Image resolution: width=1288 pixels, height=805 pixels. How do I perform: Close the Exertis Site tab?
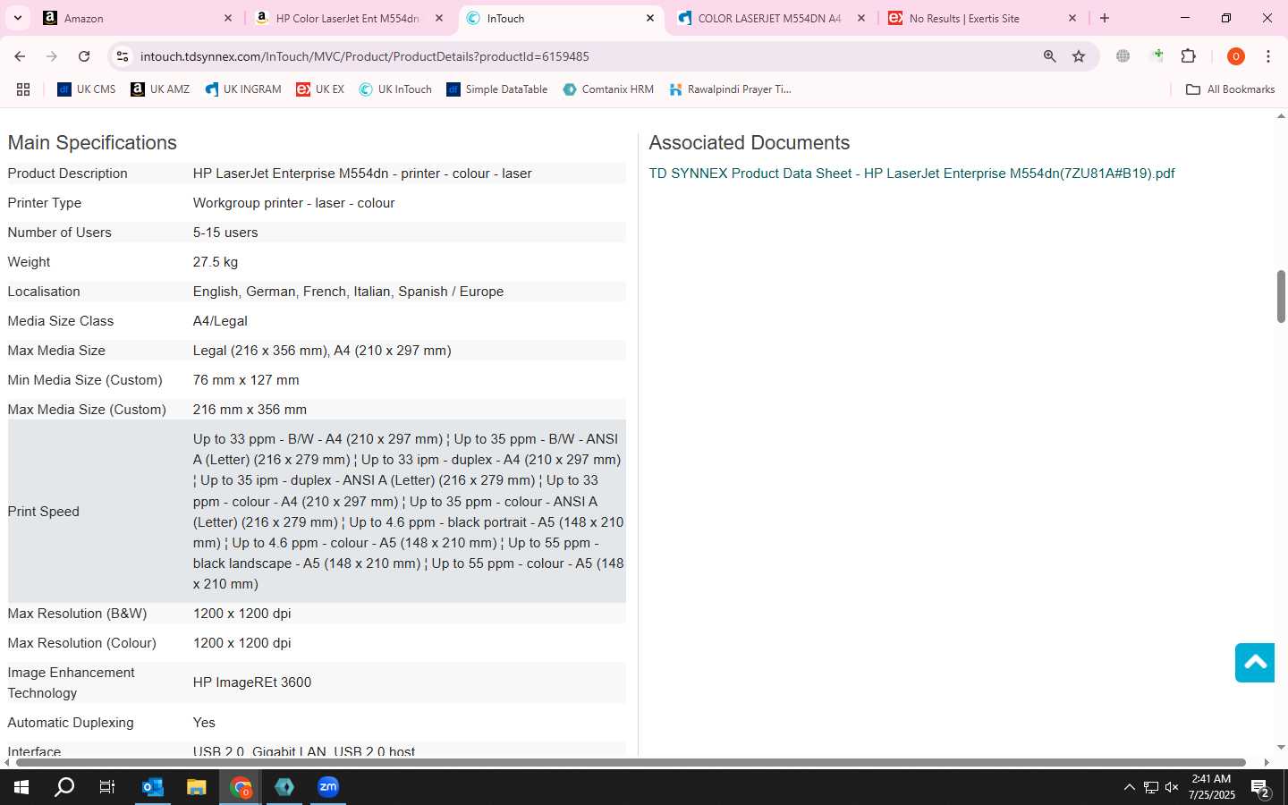point(1072,18)
